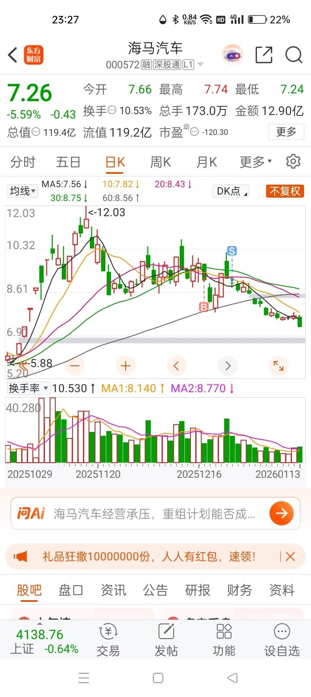Open the 财务 tab
This screenshot has width=311, height=697.
(240, 590)
